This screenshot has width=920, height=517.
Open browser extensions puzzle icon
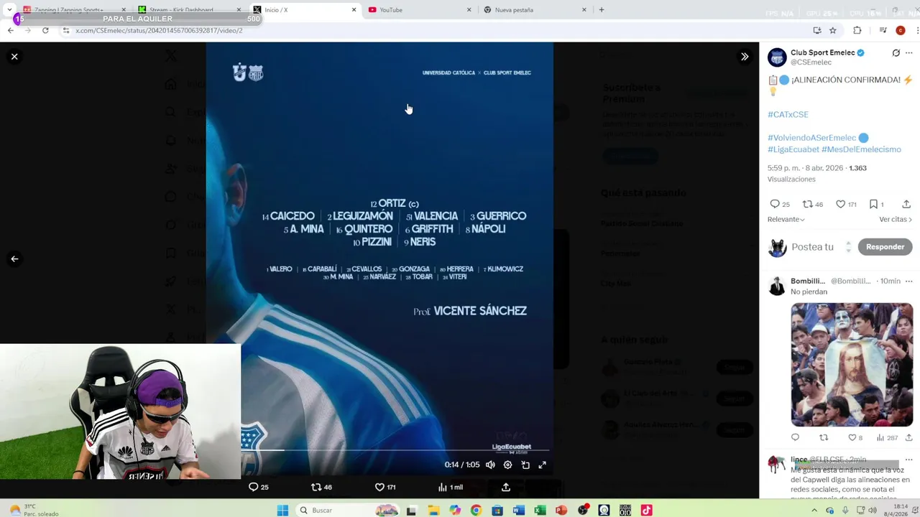[857, 30]
